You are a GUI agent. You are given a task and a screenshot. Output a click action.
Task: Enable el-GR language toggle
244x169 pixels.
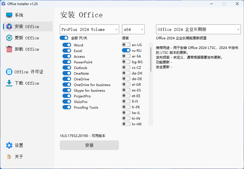click(126, 84)
